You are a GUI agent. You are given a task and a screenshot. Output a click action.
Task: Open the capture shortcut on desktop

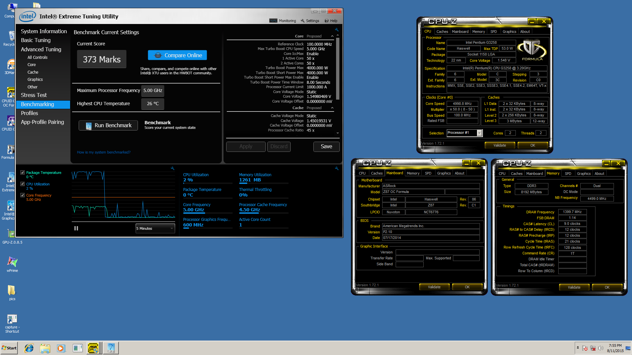point(12,323)
